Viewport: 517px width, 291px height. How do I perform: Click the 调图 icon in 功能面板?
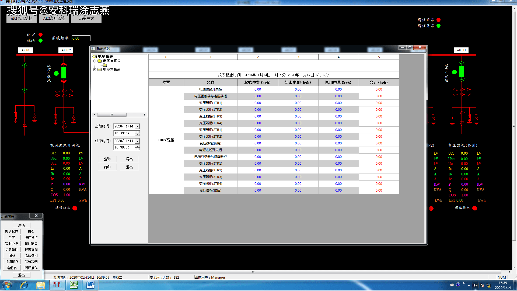(11, 256)
